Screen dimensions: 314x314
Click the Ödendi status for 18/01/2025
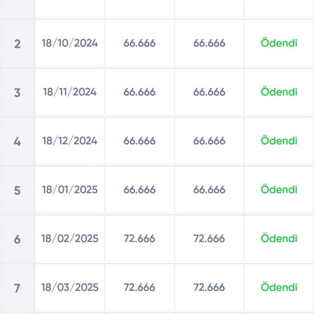tap(279, 190)
